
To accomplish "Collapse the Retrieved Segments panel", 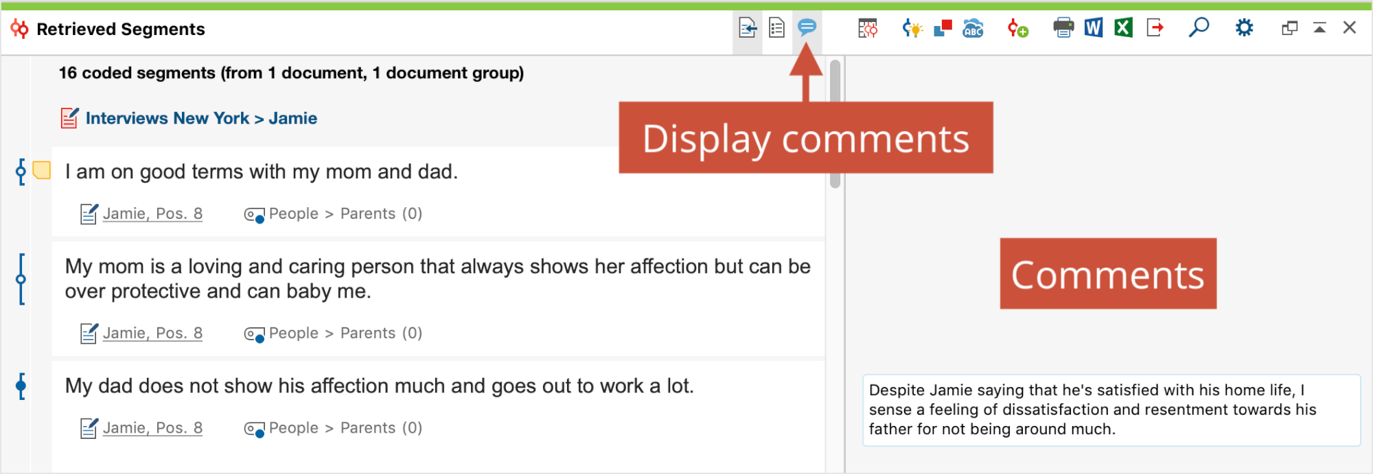I will click(x=1319, y=28).
